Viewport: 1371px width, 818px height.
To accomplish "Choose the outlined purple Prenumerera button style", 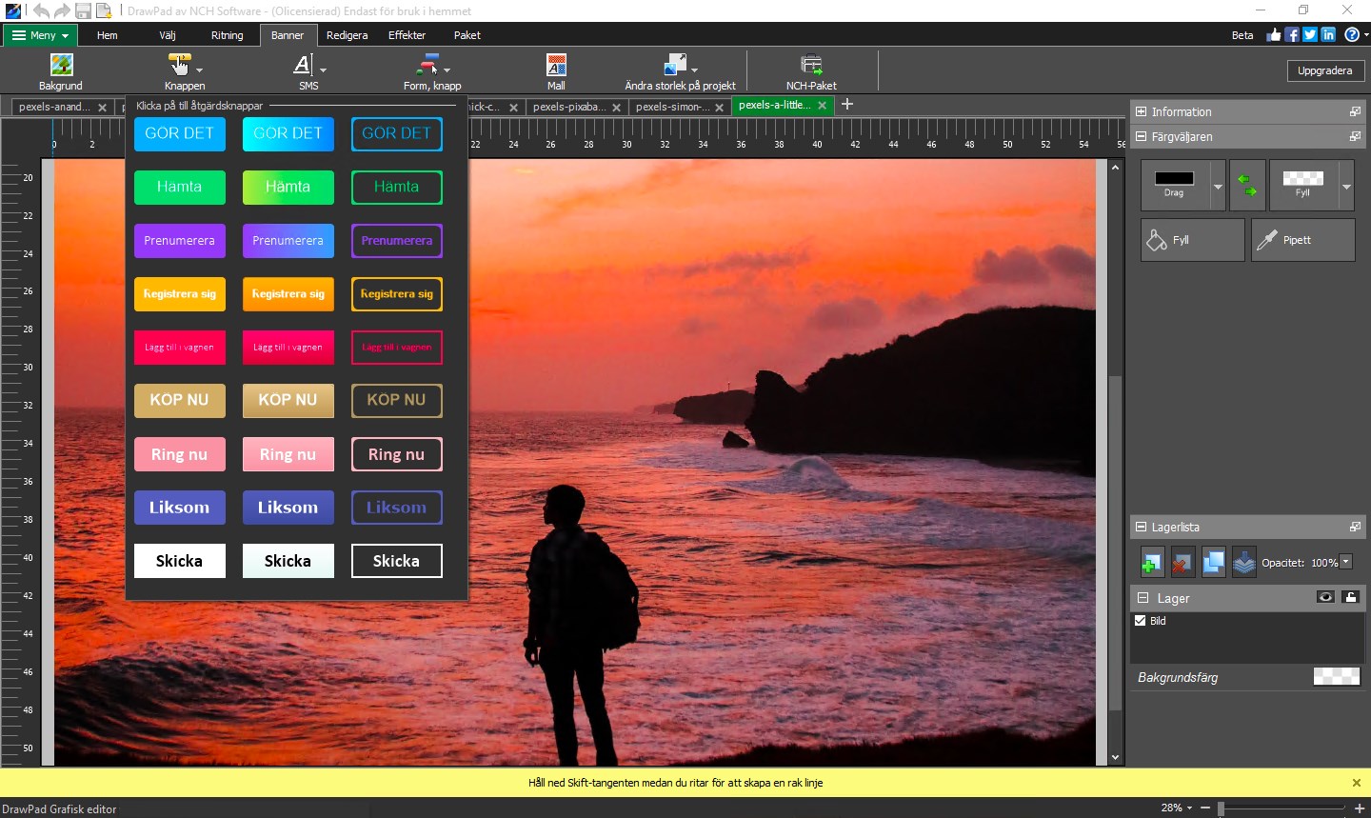I will tap(396, 241).
